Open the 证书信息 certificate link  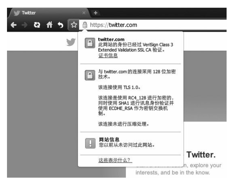pyautogui.click(x=108, y=56)
